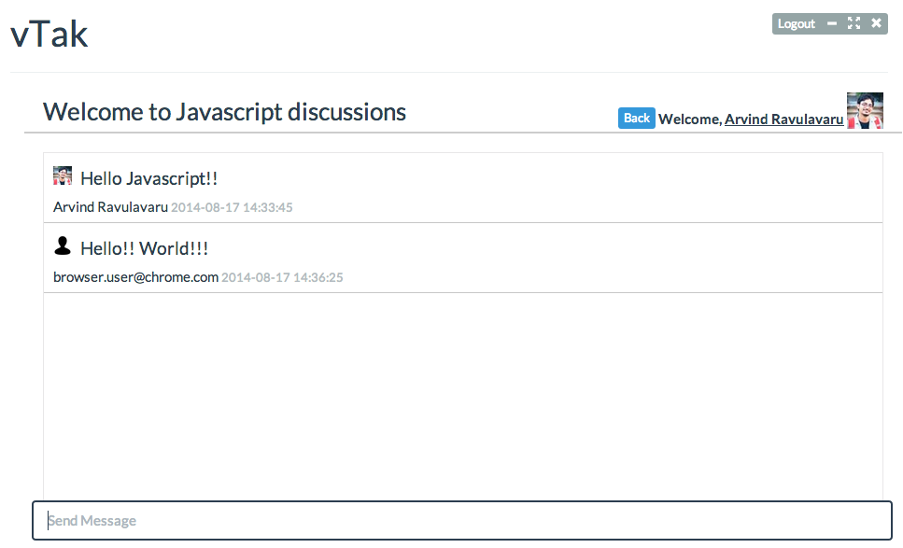
Task: Click the vTak app title
Action: pos(49,35)
